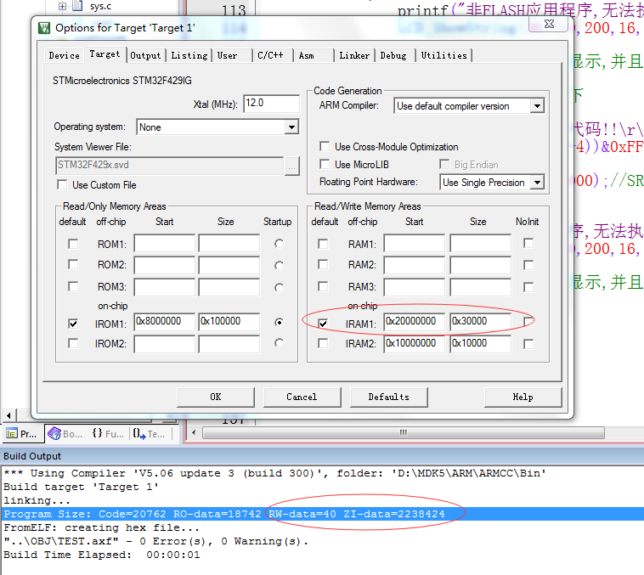Toggle the RAM3 default checkbox
Viewport: 644px width, 575px height.
coord(323,286)
